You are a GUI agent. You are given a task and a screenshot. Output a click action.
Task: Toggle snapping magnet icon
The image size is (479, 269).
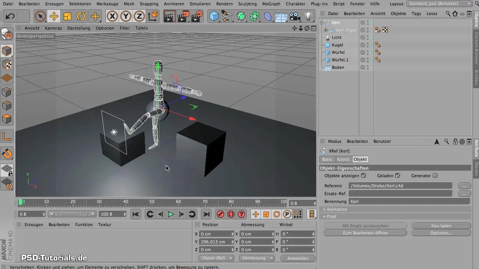click(7, 153)
